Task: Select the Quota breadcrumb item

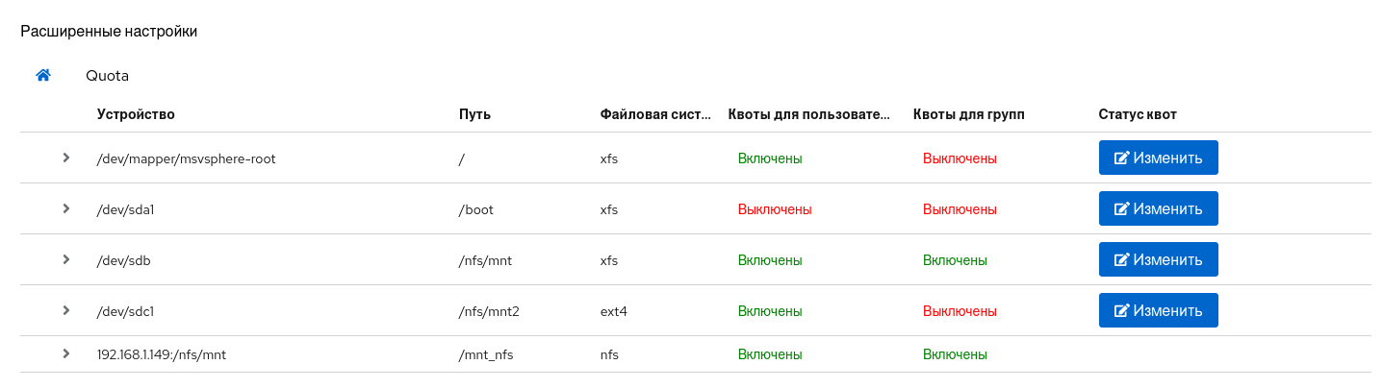Action: coord(107,75)
